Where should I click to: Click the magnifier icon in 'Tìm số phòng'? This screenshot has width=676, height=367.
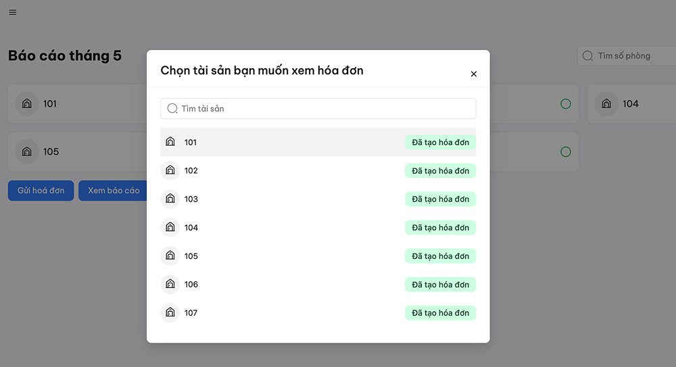click(x=587, y=56)
